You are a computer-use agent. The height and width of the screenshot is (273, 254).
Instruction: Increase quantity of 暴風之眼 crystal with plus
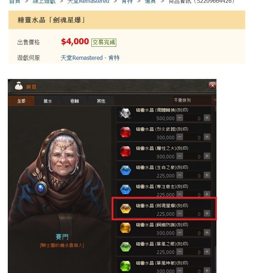pos(207,252)
